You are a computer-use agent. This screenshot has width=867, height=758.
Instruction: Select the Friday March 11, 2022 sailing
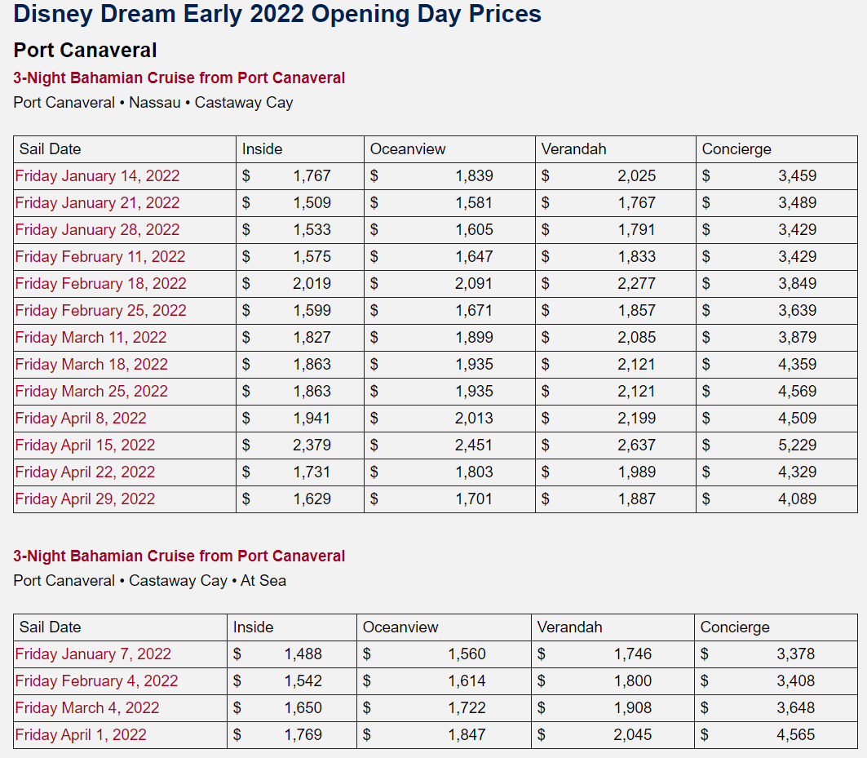91,338
